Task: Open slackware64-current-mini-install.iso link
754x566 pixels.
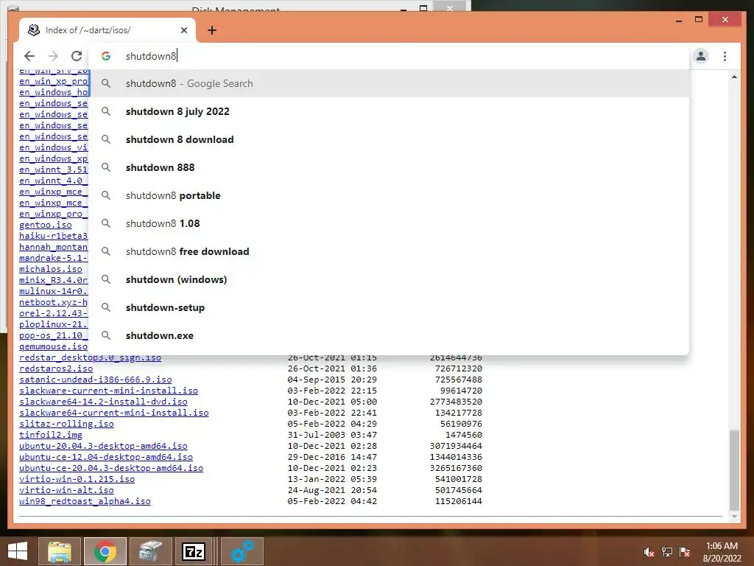Action: pos(113,413)
